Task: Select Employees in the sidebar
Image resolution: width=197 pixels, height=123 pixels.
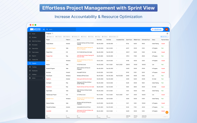Action: coord(36,71)
